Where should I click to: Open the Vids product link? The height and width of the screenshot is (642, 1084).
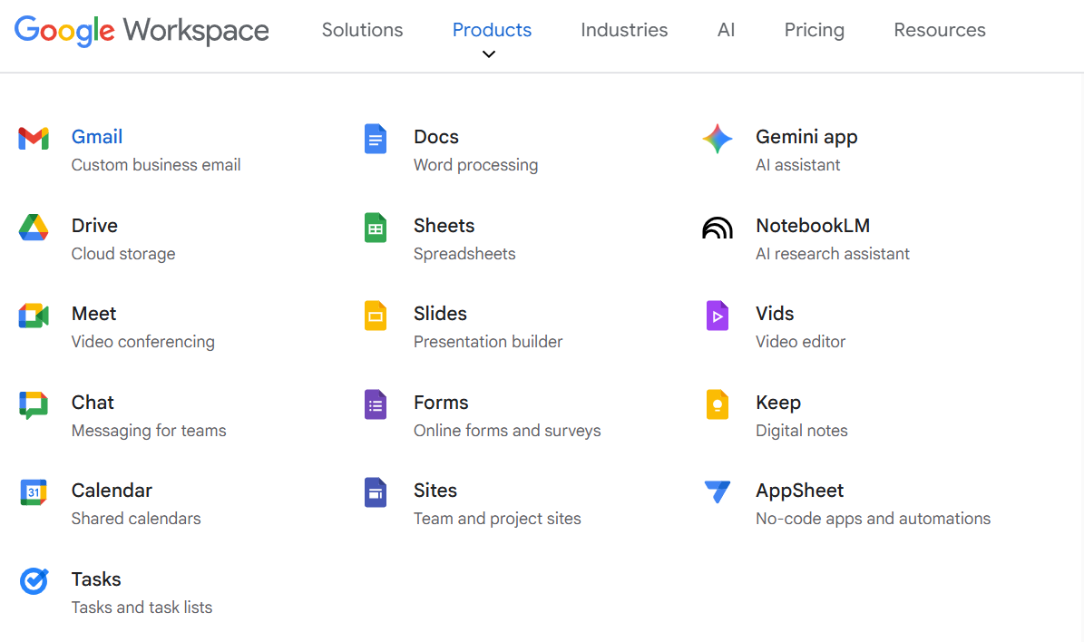[x=775, y=314]
